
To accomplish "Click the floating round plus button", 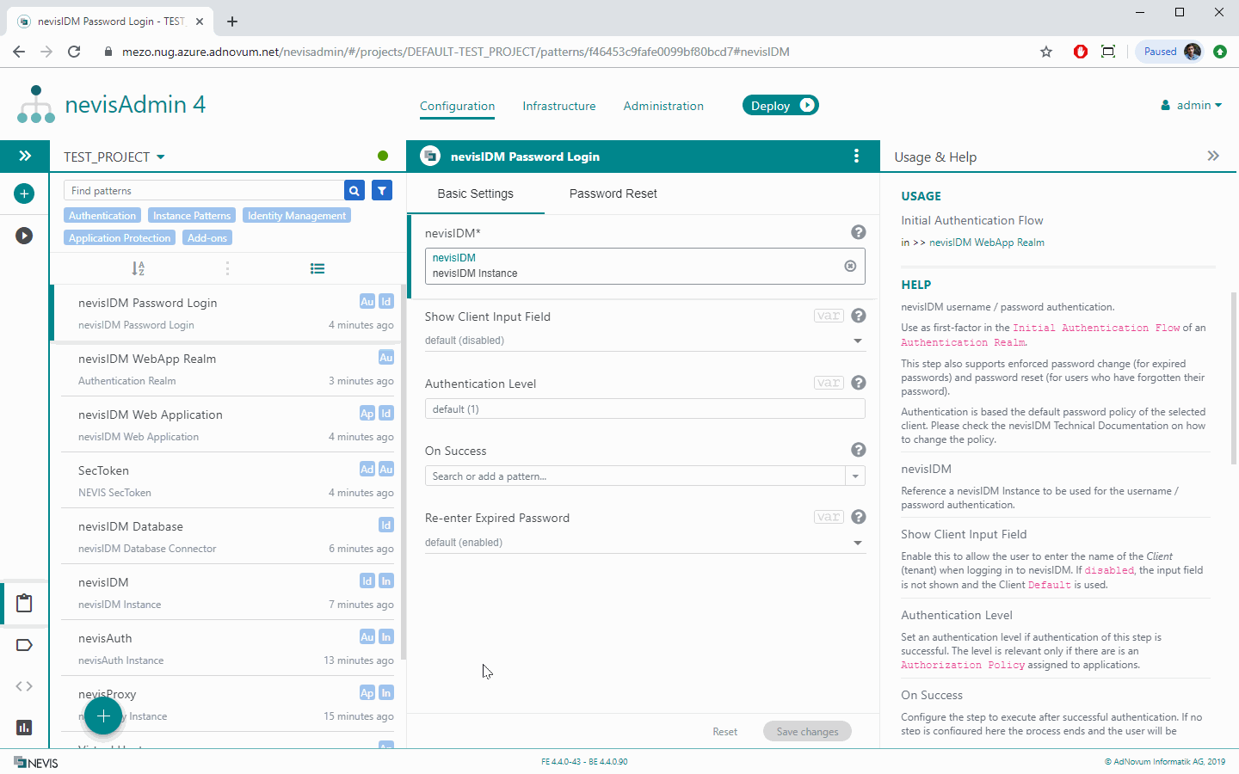I will (103, 716).
